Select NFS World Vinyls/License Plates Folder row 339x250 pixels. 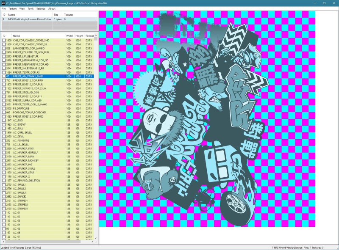[x=50, y=19]
